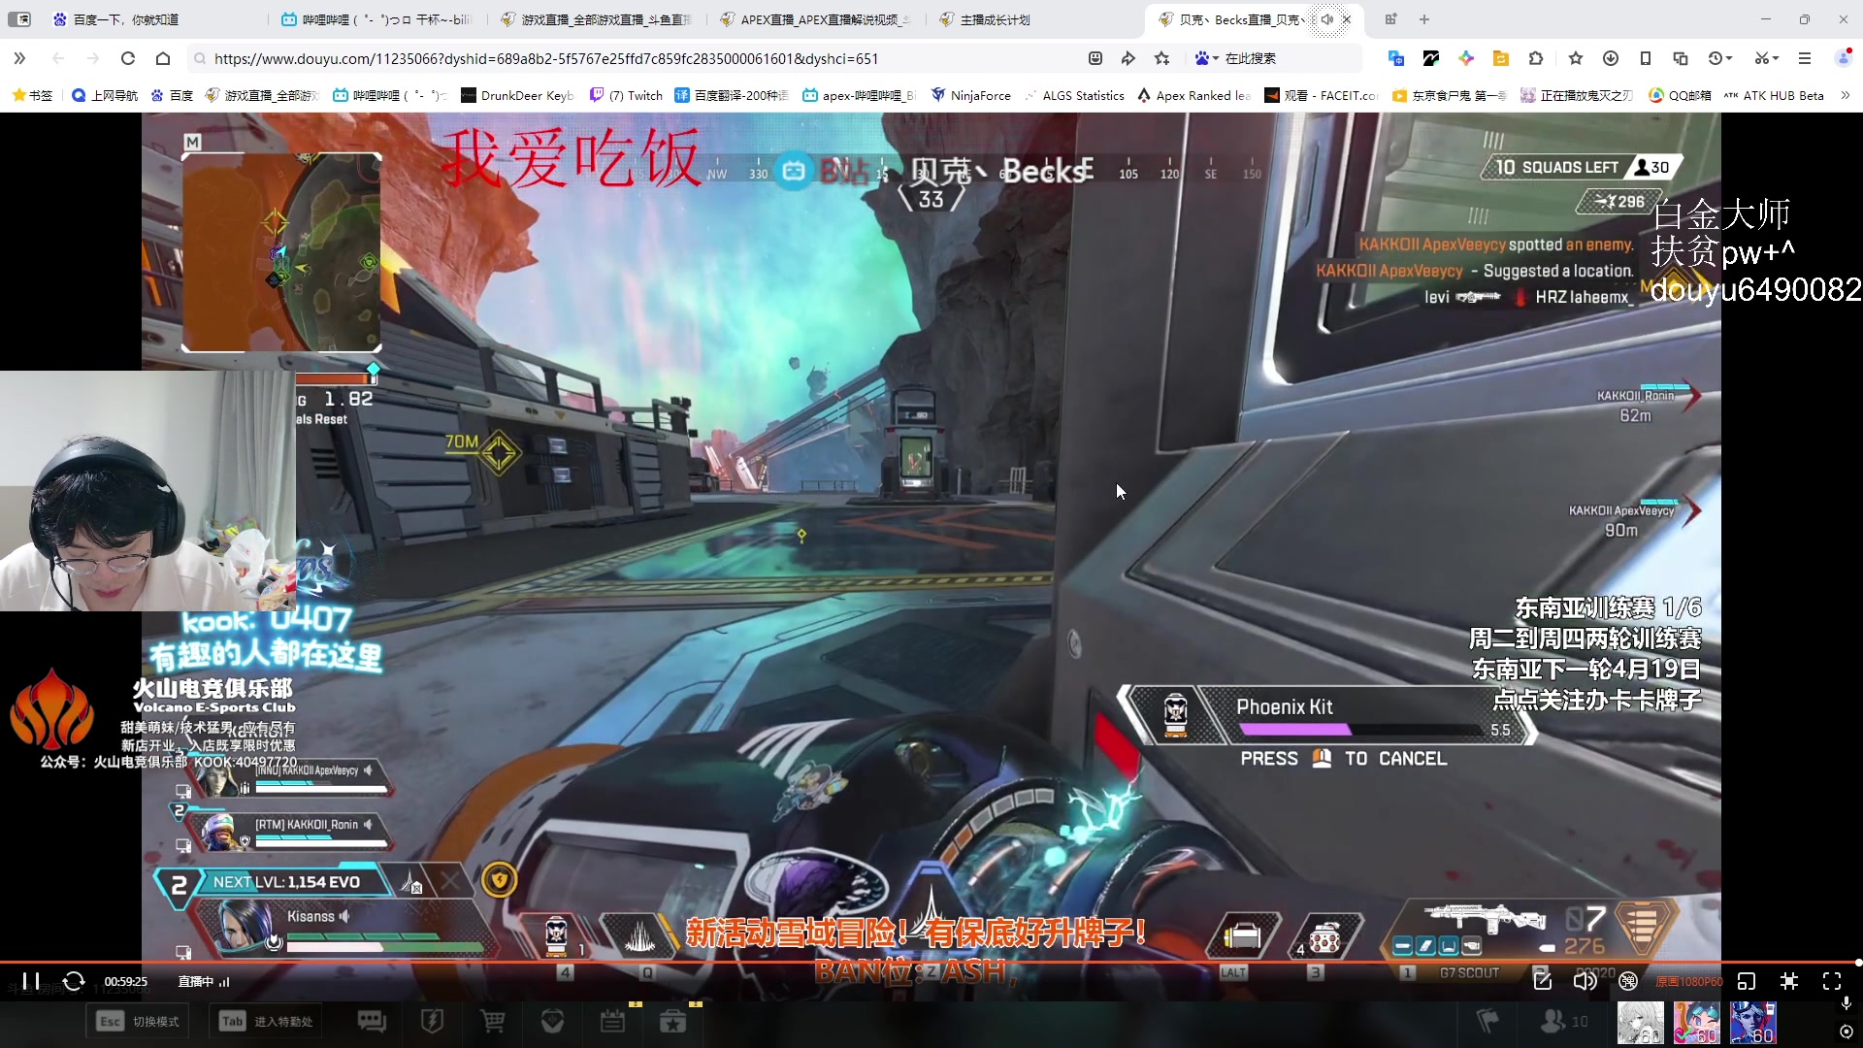Click the reader mode face icon in address bar
Viewport: 1863px width, 1048px height.
click(x=1095, y=58)
